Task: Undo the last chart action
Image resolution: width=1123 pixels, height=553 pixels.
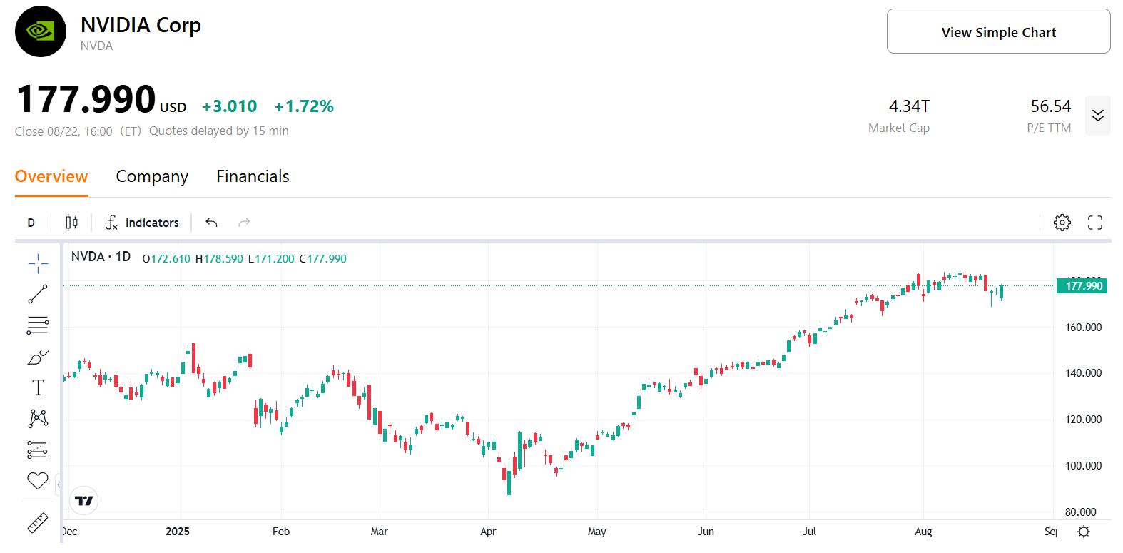Action: 211,223
